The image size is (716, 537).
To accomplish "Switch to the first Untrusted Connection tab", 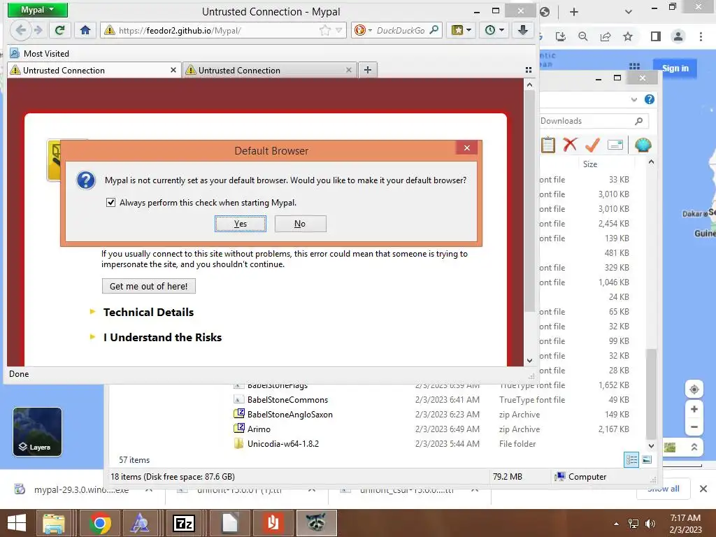I will (x=94, y=71).
